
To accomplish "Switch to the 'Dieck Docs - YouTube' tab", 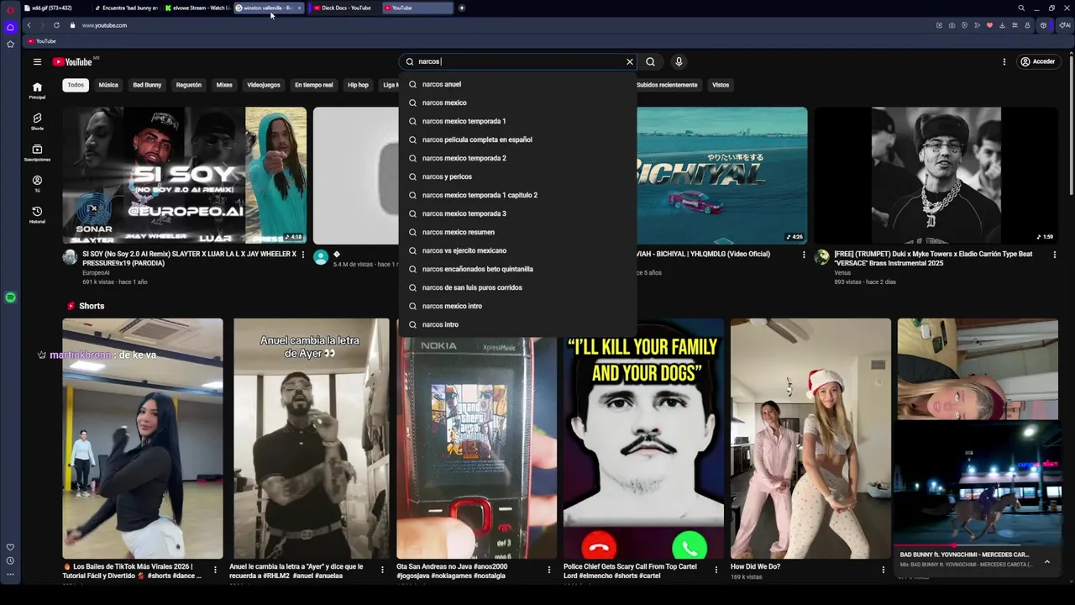I will tap(344, 8).
